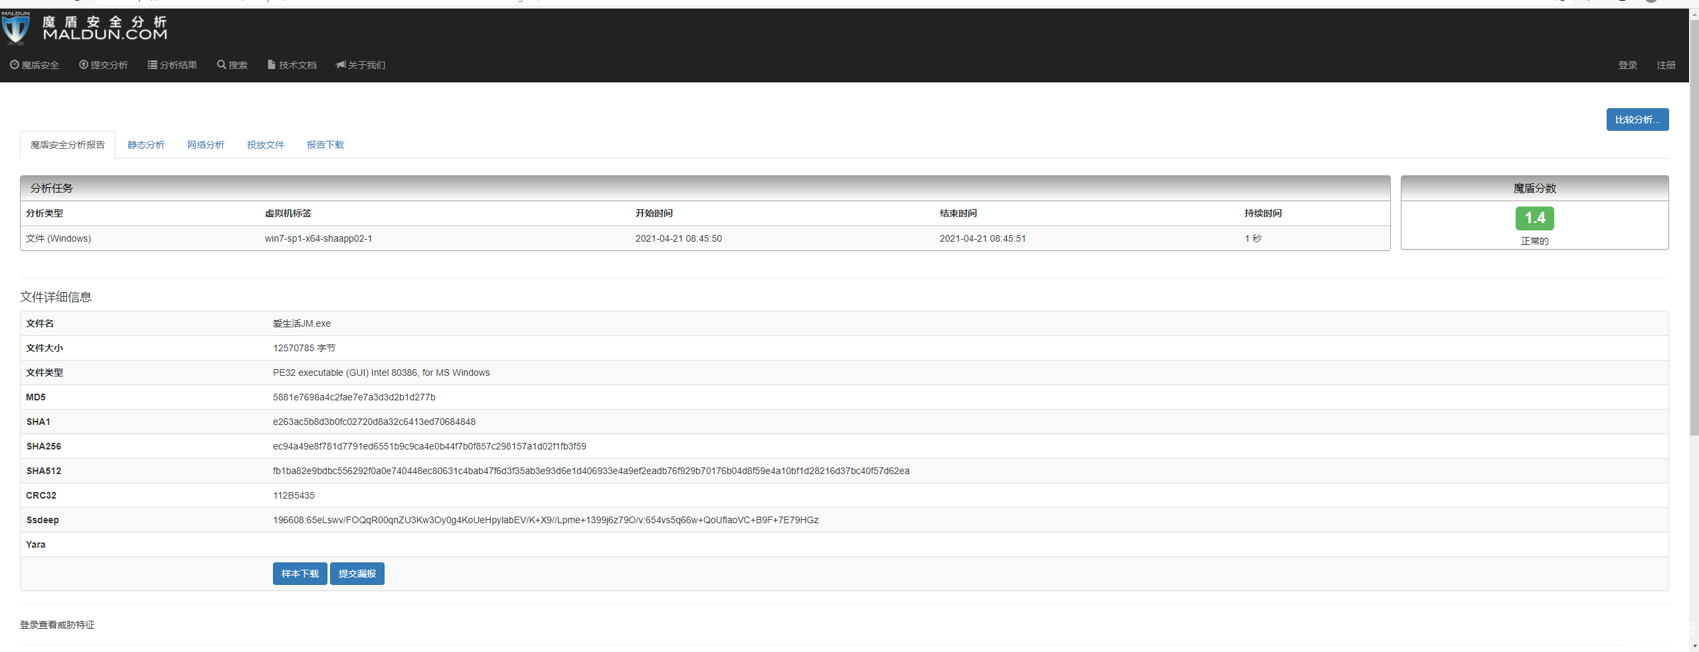Image resolution: width=1699 pixels, height=652 pixels.
Task: Click the 样本下载 button
Action: (300, 574)
